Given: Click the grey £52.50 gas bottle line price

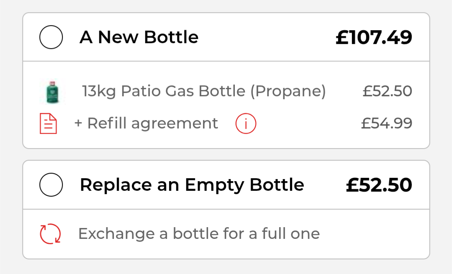Looking at the screenshot, I should pyautogui.click(x=387, y=91).
